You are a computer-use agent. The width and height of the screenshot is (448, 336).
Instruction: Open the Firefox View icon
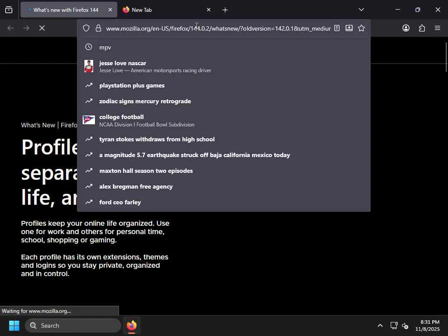coord(9,10)
